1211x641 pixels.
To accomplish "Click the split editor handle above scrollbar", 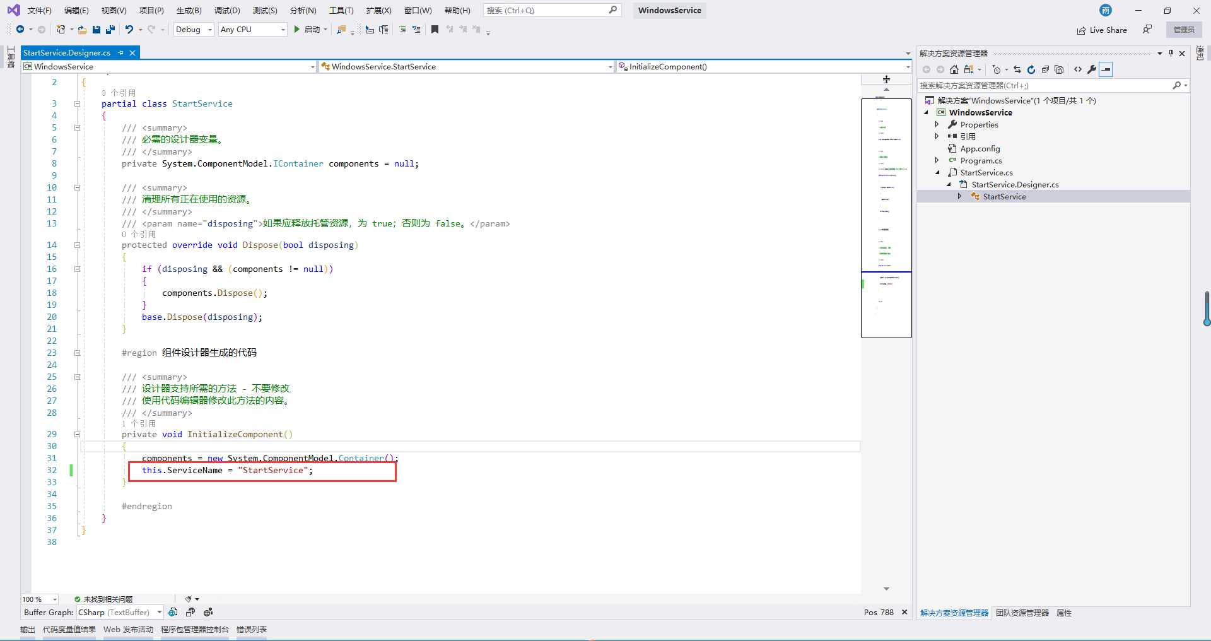I will 886,79.
